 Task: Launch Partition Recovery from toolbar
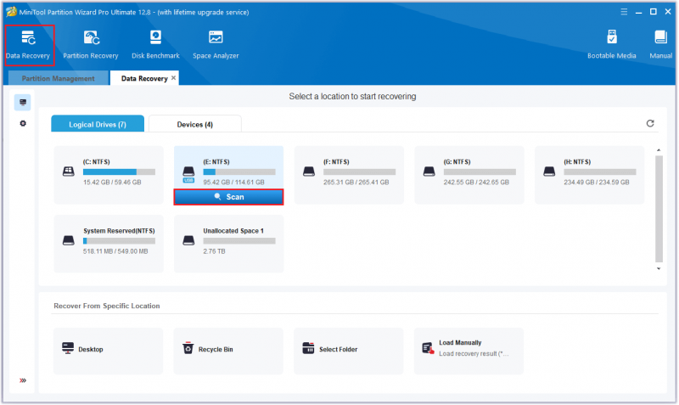[x=91, y=45]
